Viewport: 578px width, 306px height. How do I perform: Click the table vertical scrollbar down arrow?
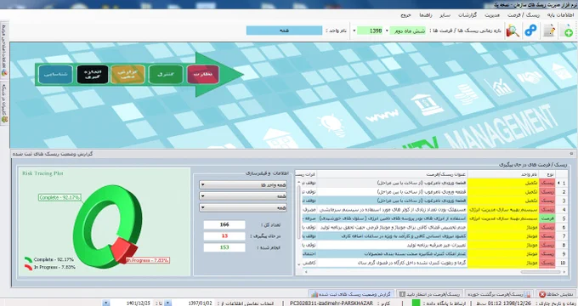(298, 263)
